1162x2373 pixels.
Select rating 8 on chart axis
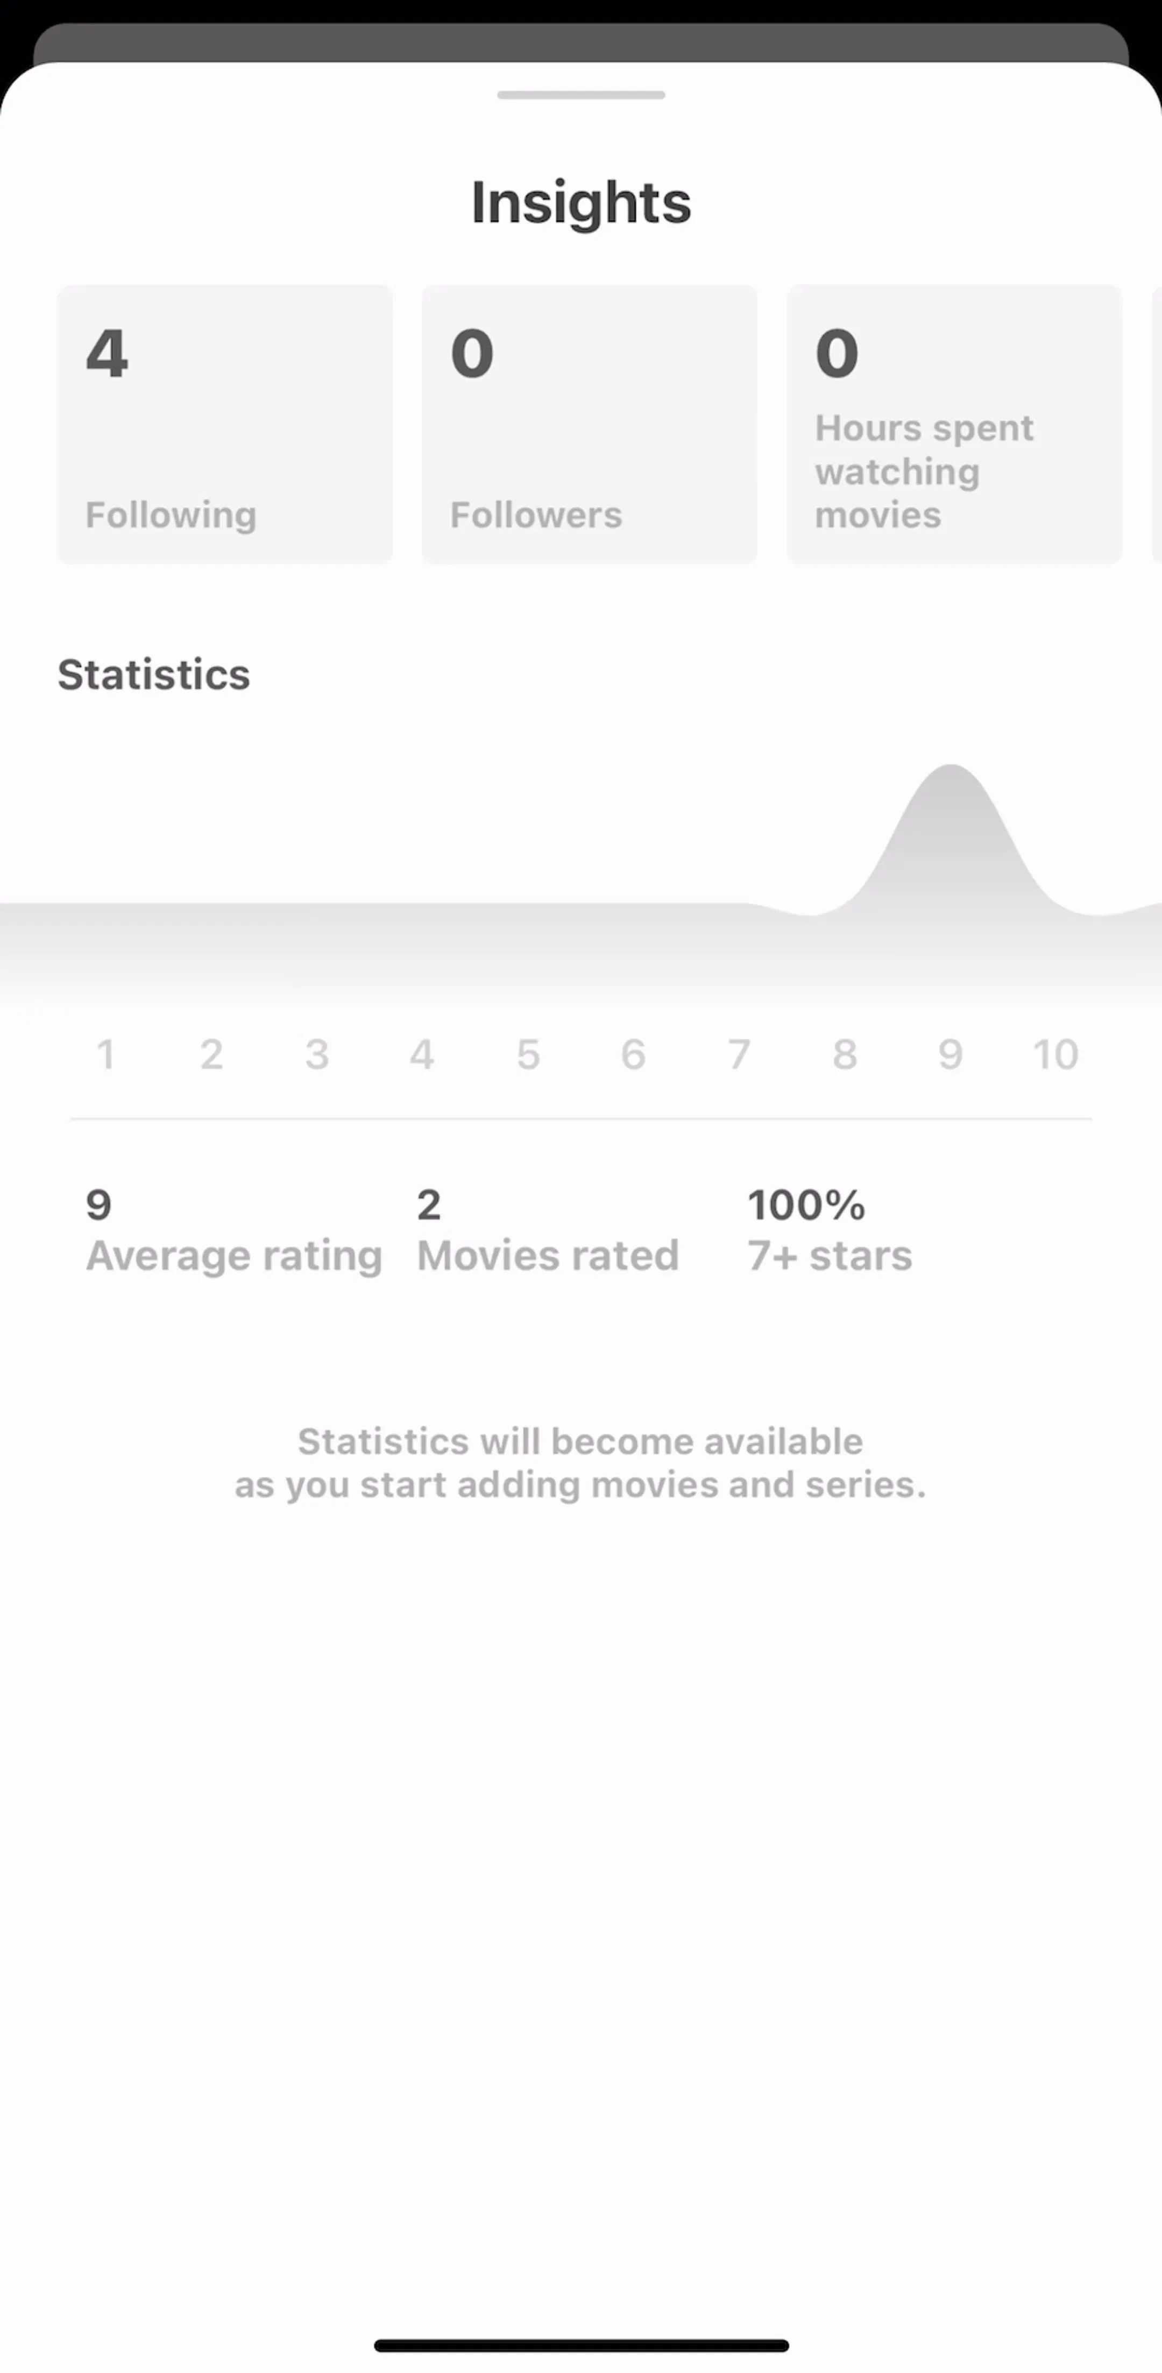845,1054
